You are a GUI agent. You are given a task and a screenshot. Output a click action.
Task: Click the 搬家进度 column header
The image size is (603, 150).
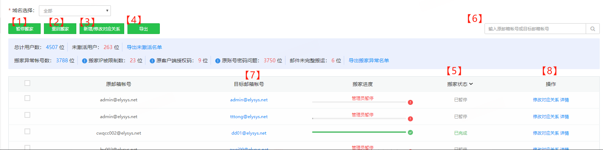[x=363, y=84]
